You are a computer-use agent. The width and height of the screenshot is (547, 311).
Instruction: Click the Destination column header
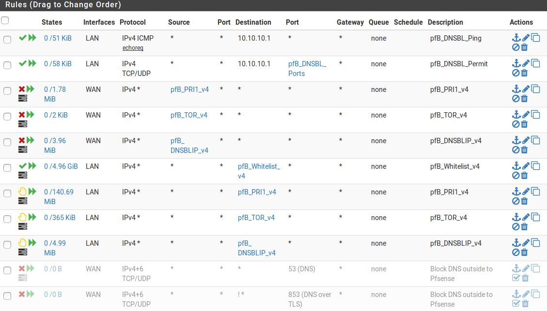pyautogui.click(x=253, y=22)
